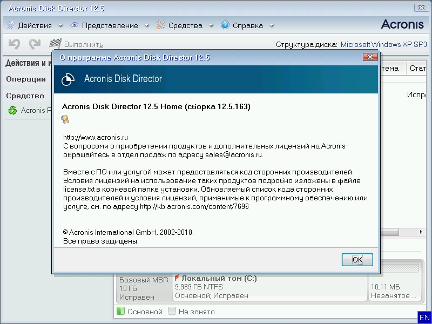Click the checkered flag Выполнить icon
This screenshot has height=324, width=432.
point(56,44)
